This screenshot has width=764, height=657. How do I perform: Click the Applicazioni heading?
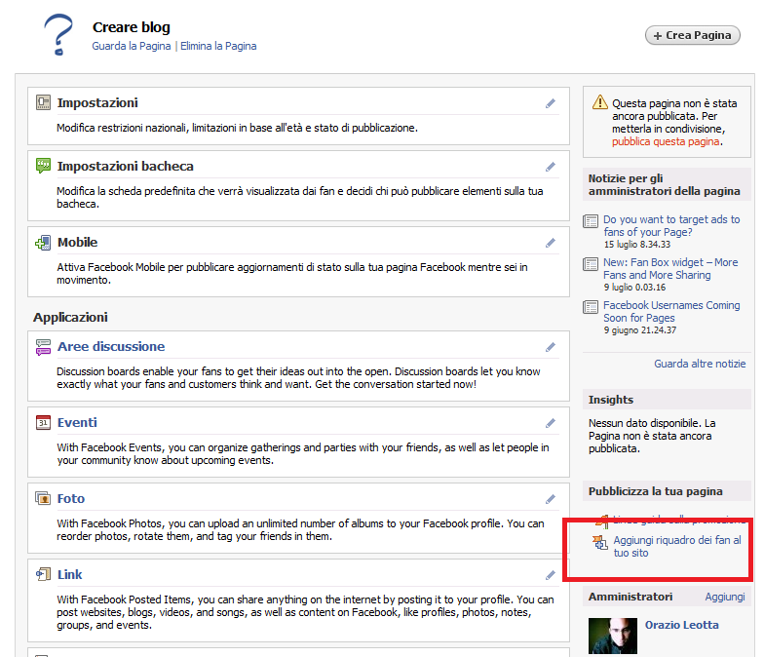coord(70,318)
